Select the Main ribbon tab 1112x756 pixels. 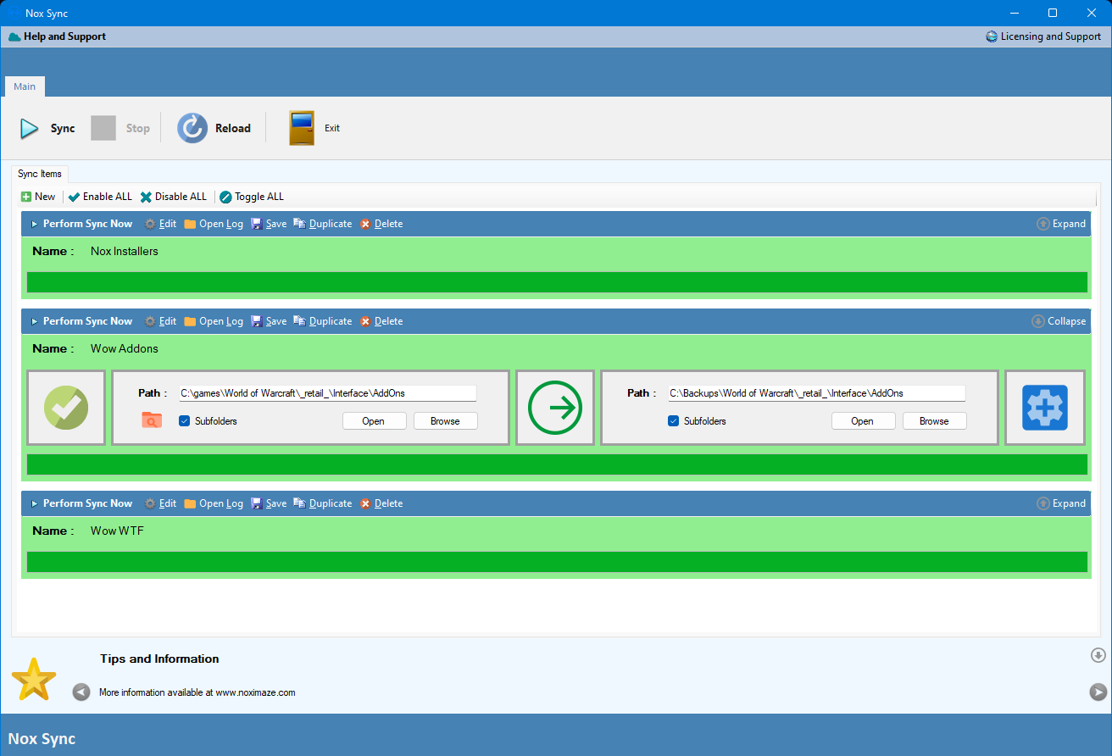click(25, 86)
